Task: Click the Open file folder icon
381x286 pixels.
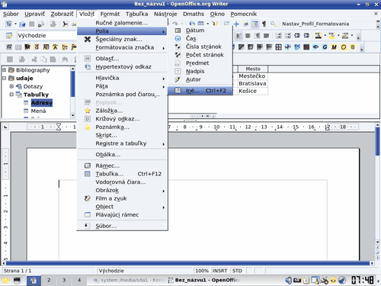Action: tap(22, 24)
